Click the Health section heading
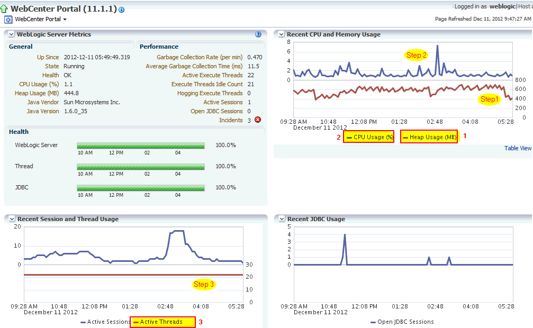The width and height of the screenshot is (533, 328). [19, 132]
